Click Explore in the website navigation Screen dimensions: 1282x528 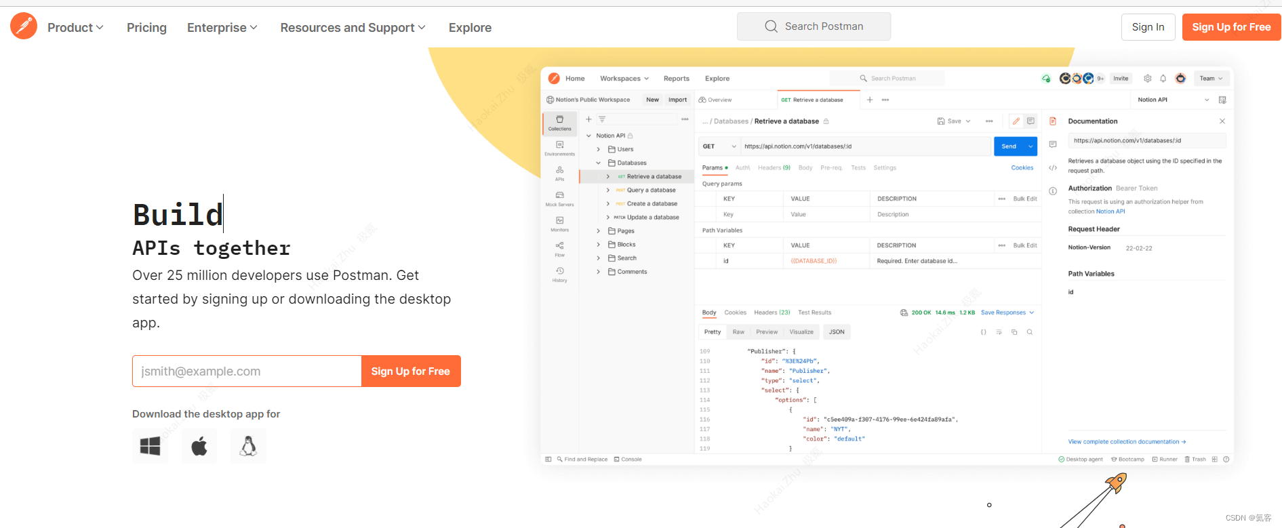pos(470,28)
